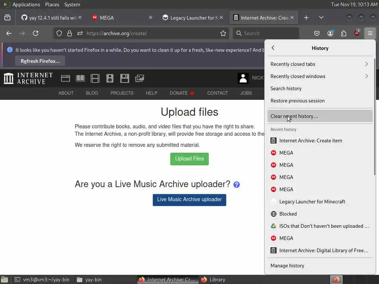
Task: Open the DONATE link
Action: click(x=181, y=93)
